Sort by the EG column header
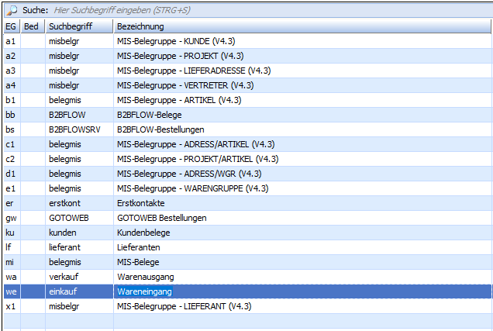Image resolution: width=493 pixels, height=331 pixels. [x=12, y=26]
